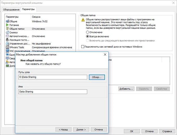Click the Снимки snapshot icon
The image size is (177, 135).
[x=8, y=32]
